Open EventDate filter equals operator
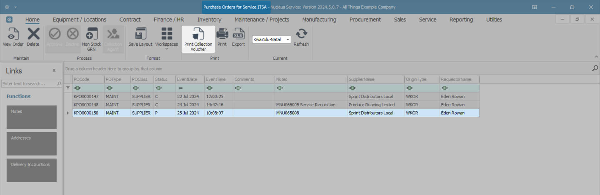Screen dimensions: 600x195 point(181,88)
